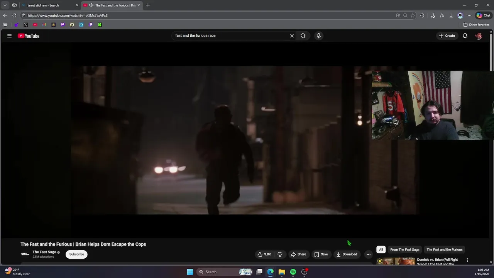Open the YouTube bookmark in favorites bar
This screenshot has width=494, height=278.
pyautogui.click(x=35, y=25)
